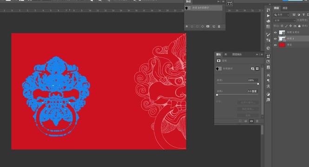
Task: Add mask icon in Paths panel
Action: [x=208, y=26]
